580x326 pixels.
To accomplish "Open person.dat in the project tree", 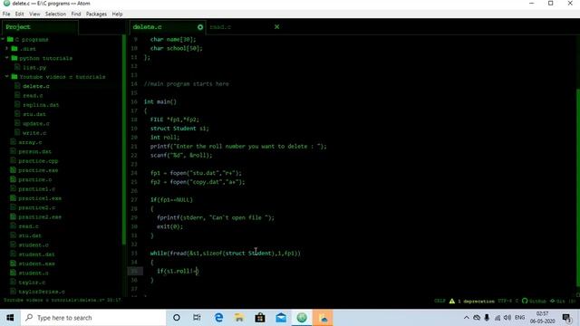I will pyautogui.click(x=34, y=151).
